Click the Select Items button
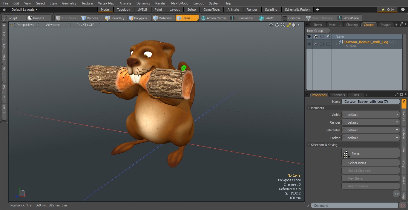 tap(370, 163)
